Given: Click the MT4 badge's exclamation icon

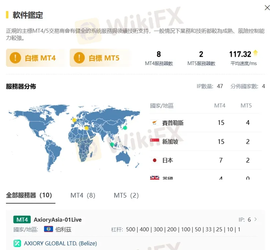Looking at the screenshot, I should pyautogui.click(x=15, y=58).
